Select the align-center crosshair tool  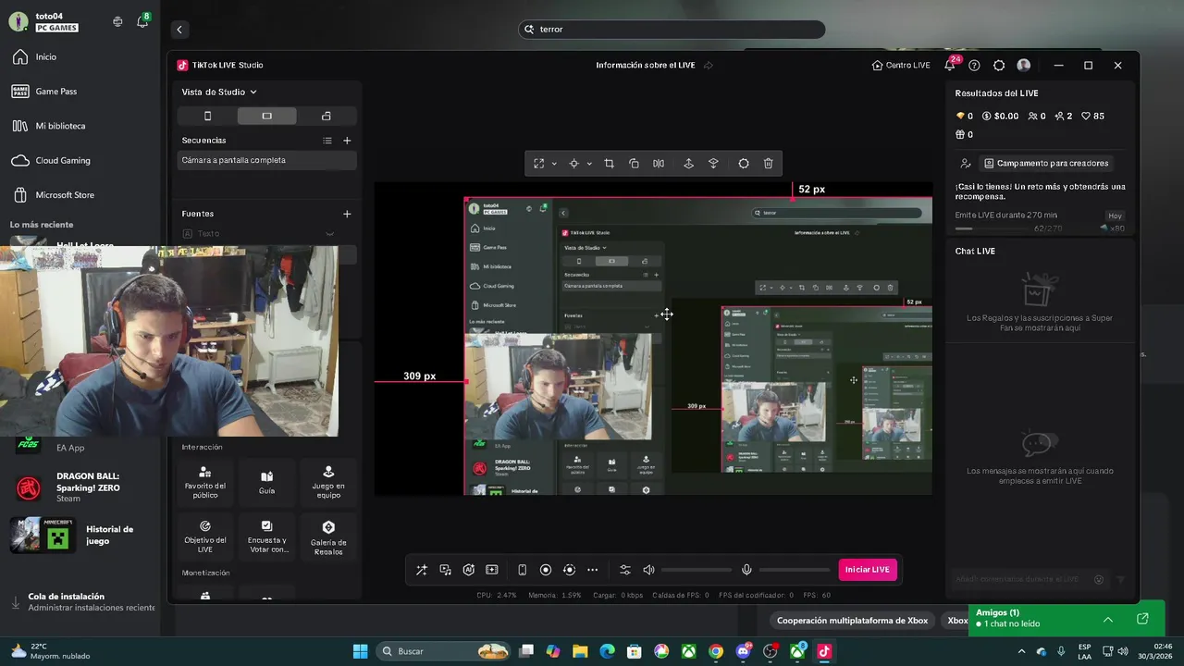click(573, 164)
